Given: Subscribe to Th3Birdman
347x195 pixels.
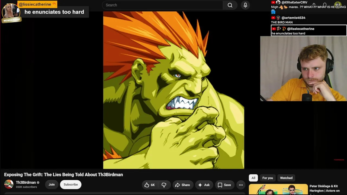Looking at the screenshot, I should click(71, 184).
